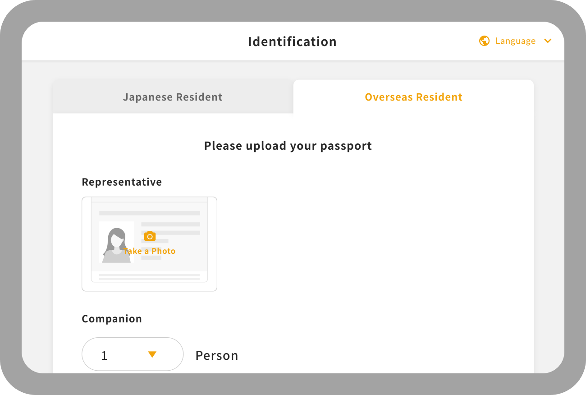Click the Identification page title
Viewport: 586px width, 395px height.
[x=292, y=41]
